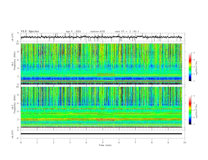The width and height of the screenshot is (208, 160).
Task: Click the time axis tick label "1"
Action: (37, 142)
